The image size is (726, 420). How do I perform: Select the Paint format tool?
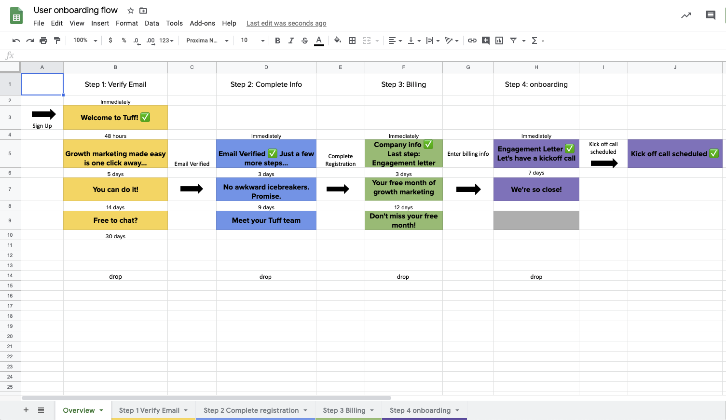click(57, 41)
